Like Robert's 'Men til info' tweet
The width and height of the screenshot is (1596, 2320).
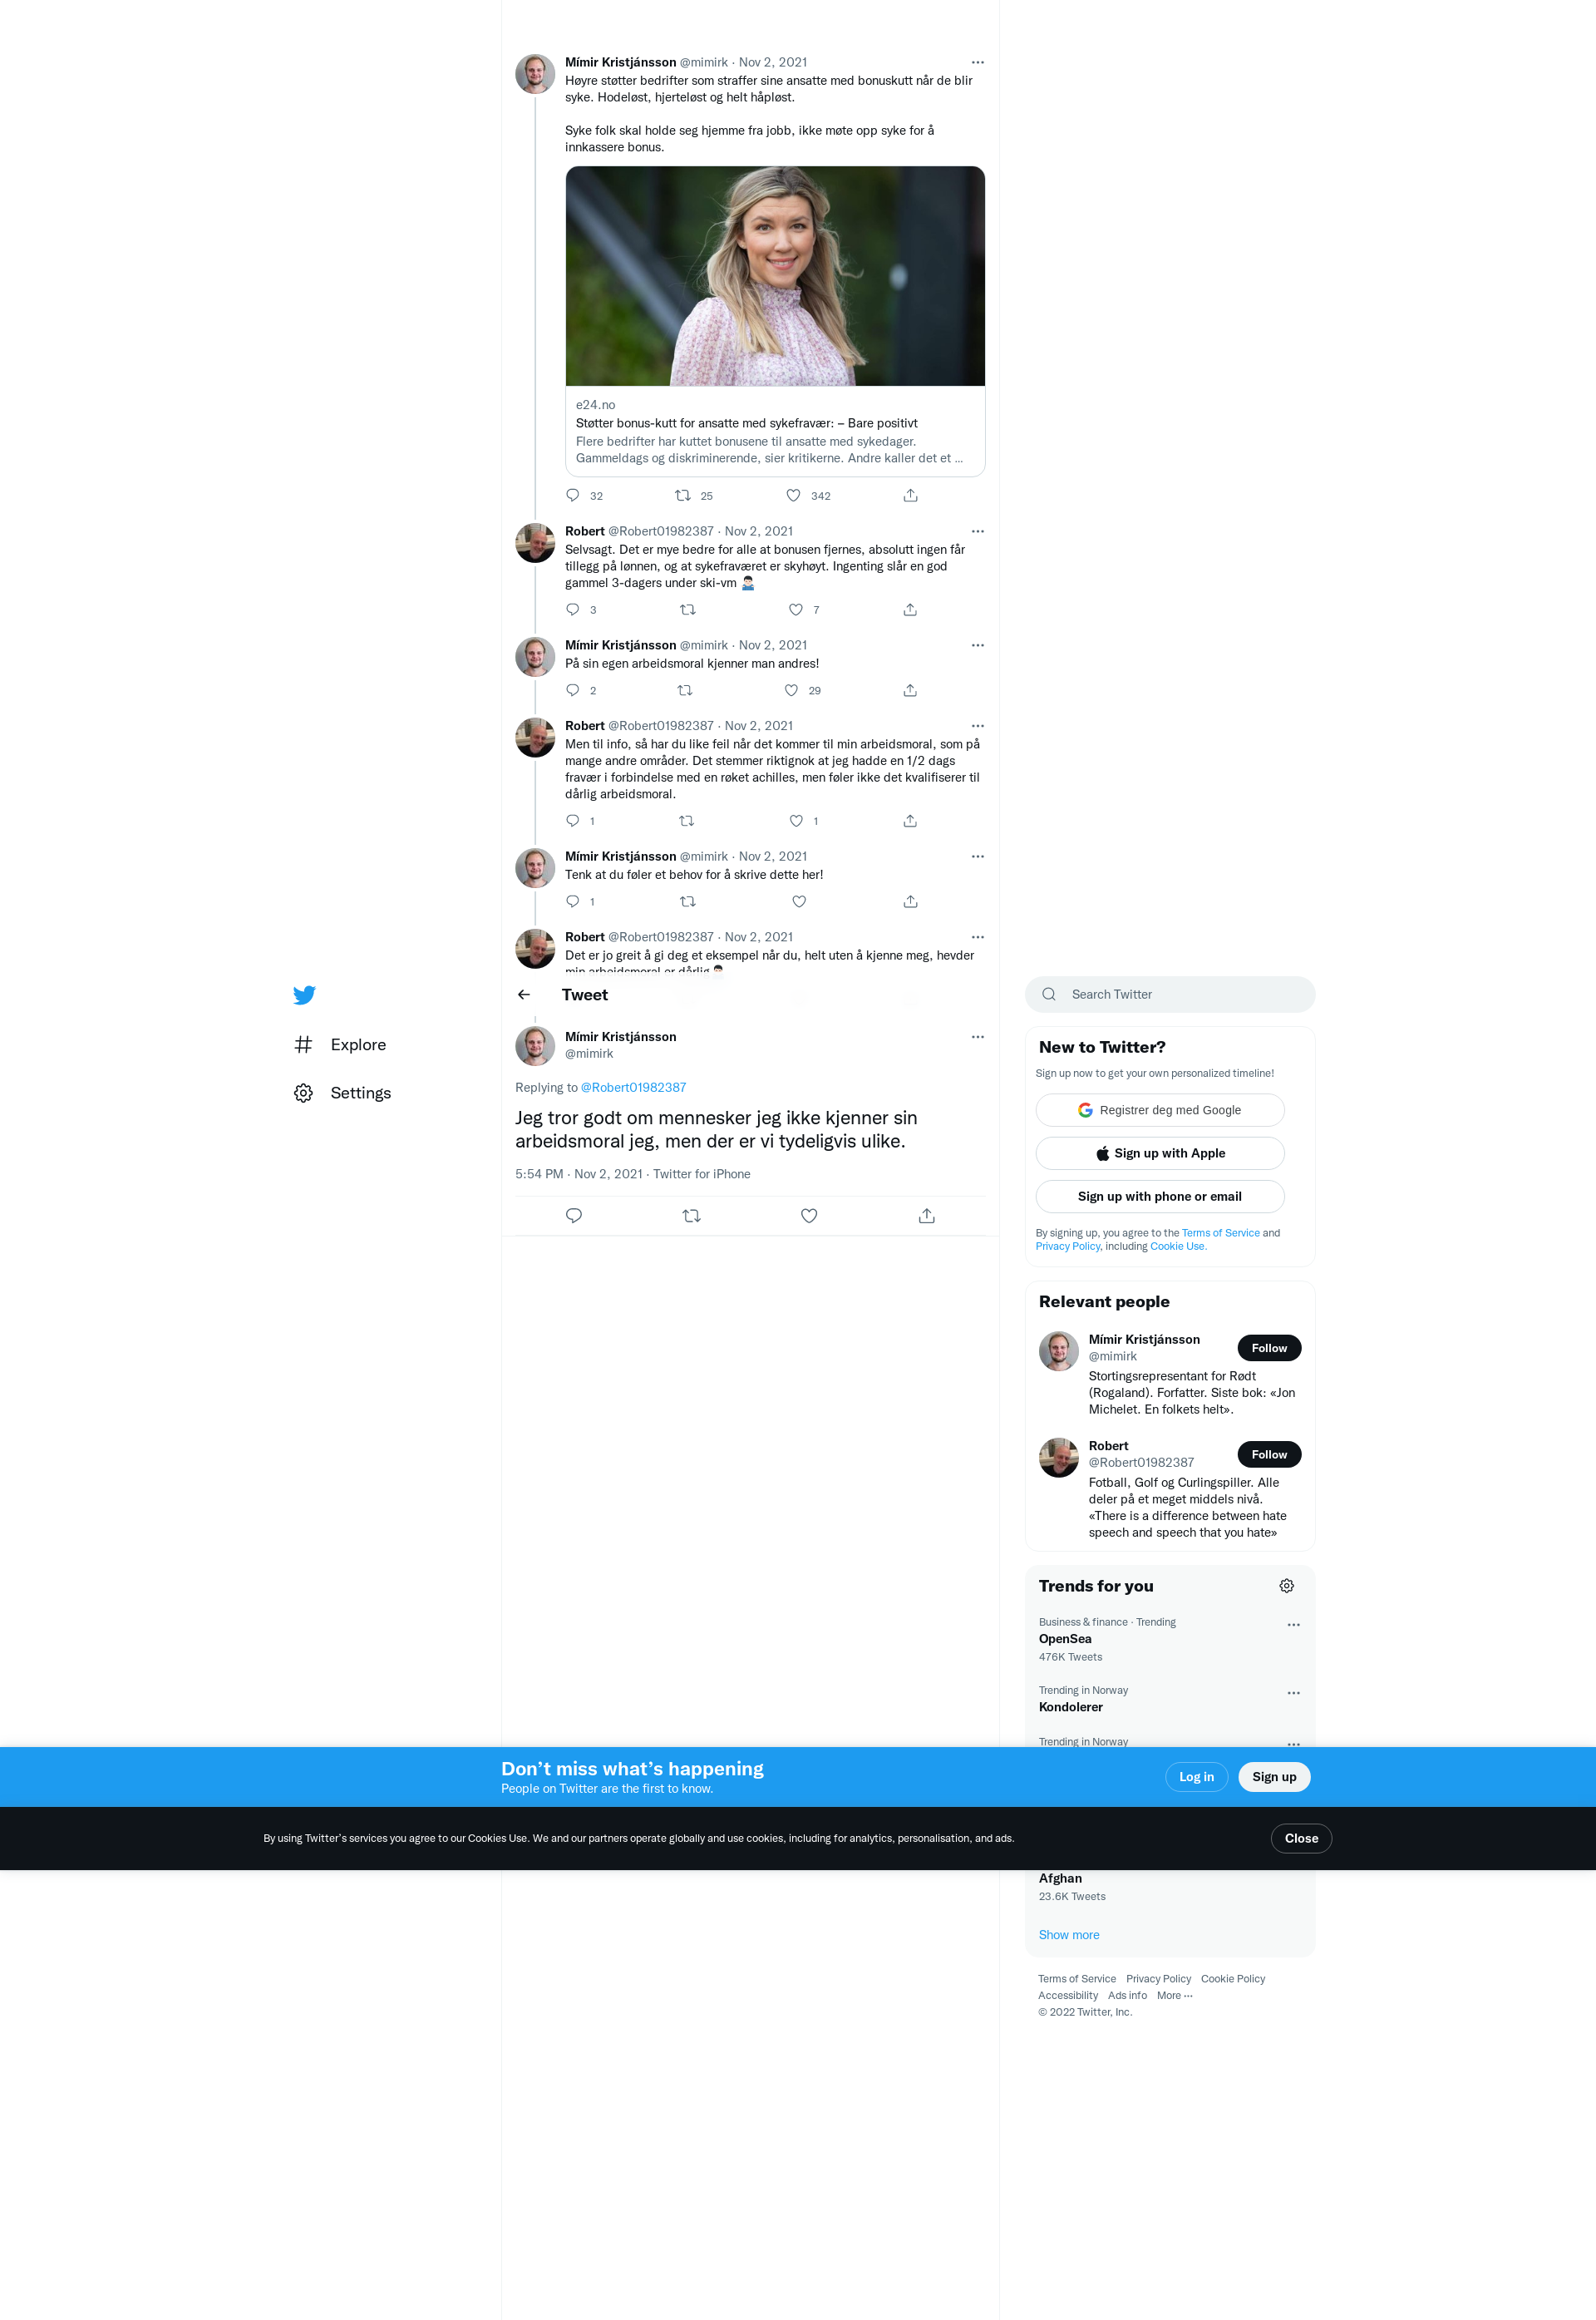tap(796, 821)
